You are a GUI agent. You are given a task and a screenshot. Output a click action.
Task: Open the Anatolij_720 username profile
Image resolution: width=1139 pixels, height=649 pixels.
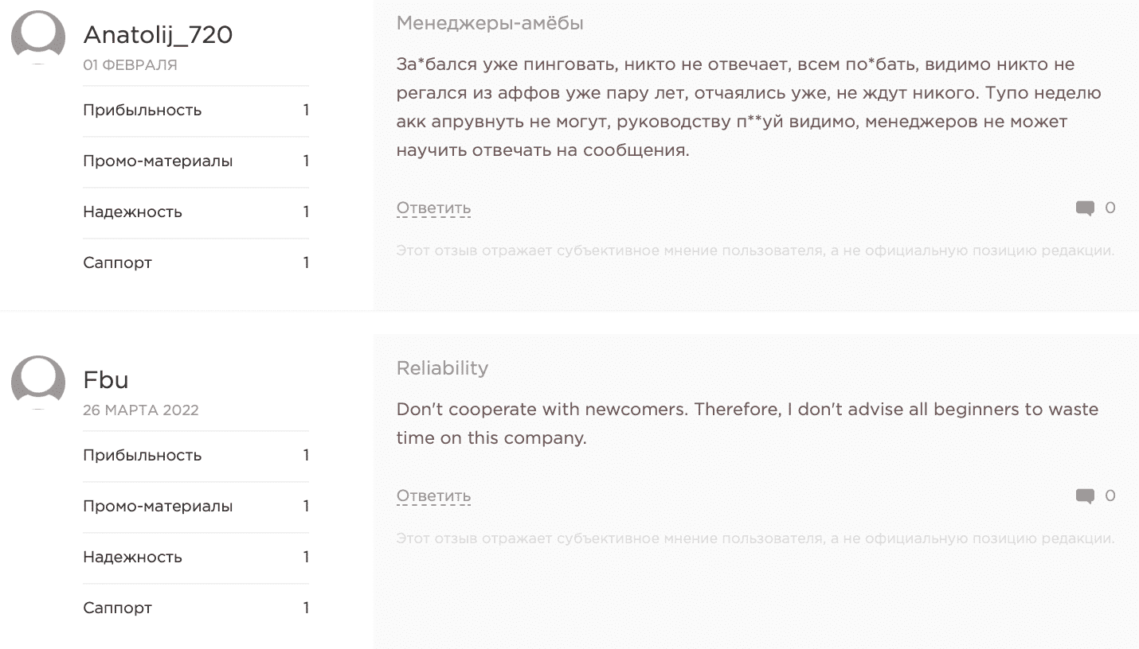tap(158, 35)
